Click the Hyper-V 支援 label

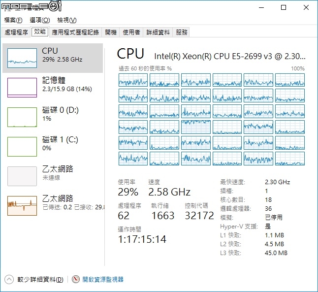pyautogui.click(x=239, y=227)
